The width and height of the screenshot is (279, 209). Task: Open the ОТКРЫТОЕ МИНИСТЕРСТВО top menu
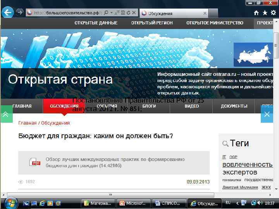click(x=215, y=23)
